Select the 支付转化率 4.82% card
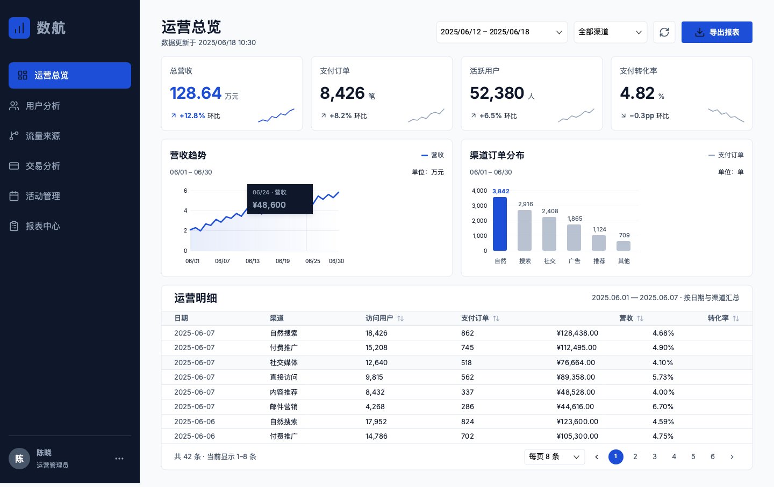The width and height of the screenshot is (774, 487). 682,93
